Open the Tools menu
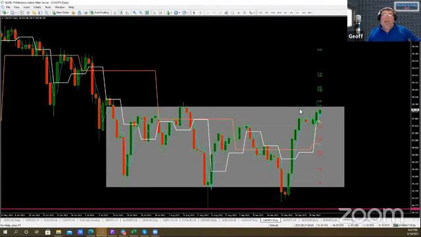Image resolution: width=421 pixels, height=237 pixels. click(x=48, y=7)
